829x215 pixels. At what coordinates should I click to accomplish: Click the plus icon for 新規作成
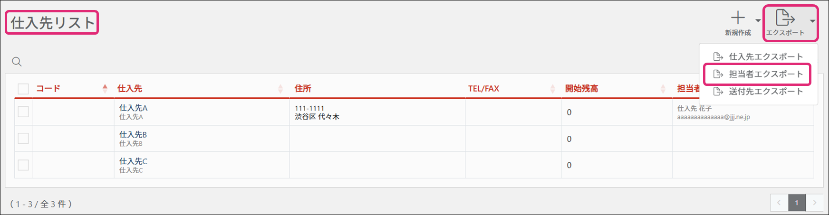(738, 18)
